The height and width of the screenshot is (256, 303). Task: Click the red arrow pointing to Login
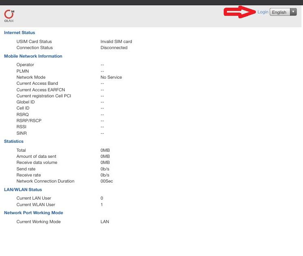(240, 12)
